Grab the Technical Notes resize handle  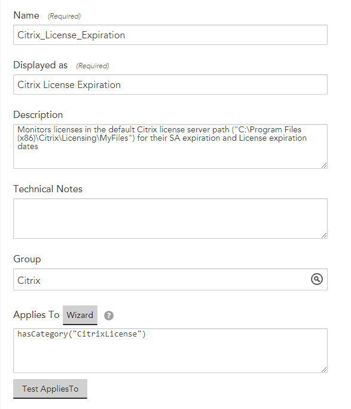click(324, 235)
